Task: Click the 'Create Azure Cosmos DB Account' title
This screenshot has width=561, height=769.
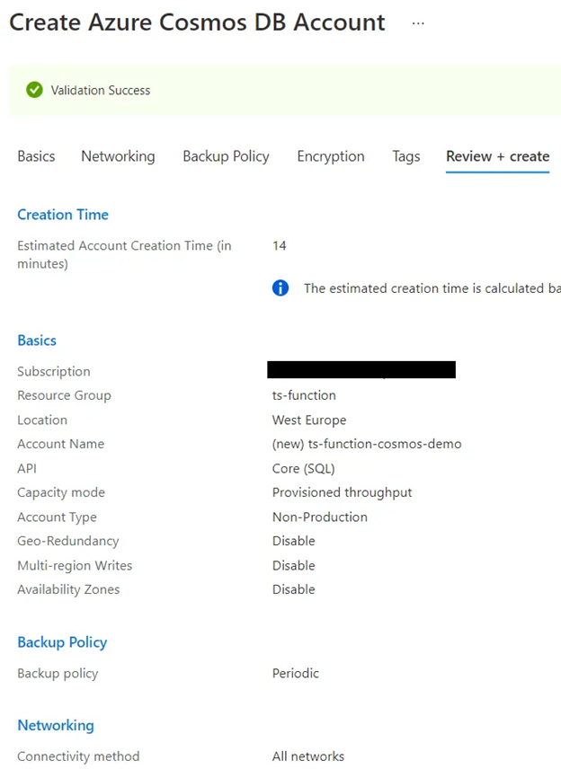Action: (x=197, y=22)
